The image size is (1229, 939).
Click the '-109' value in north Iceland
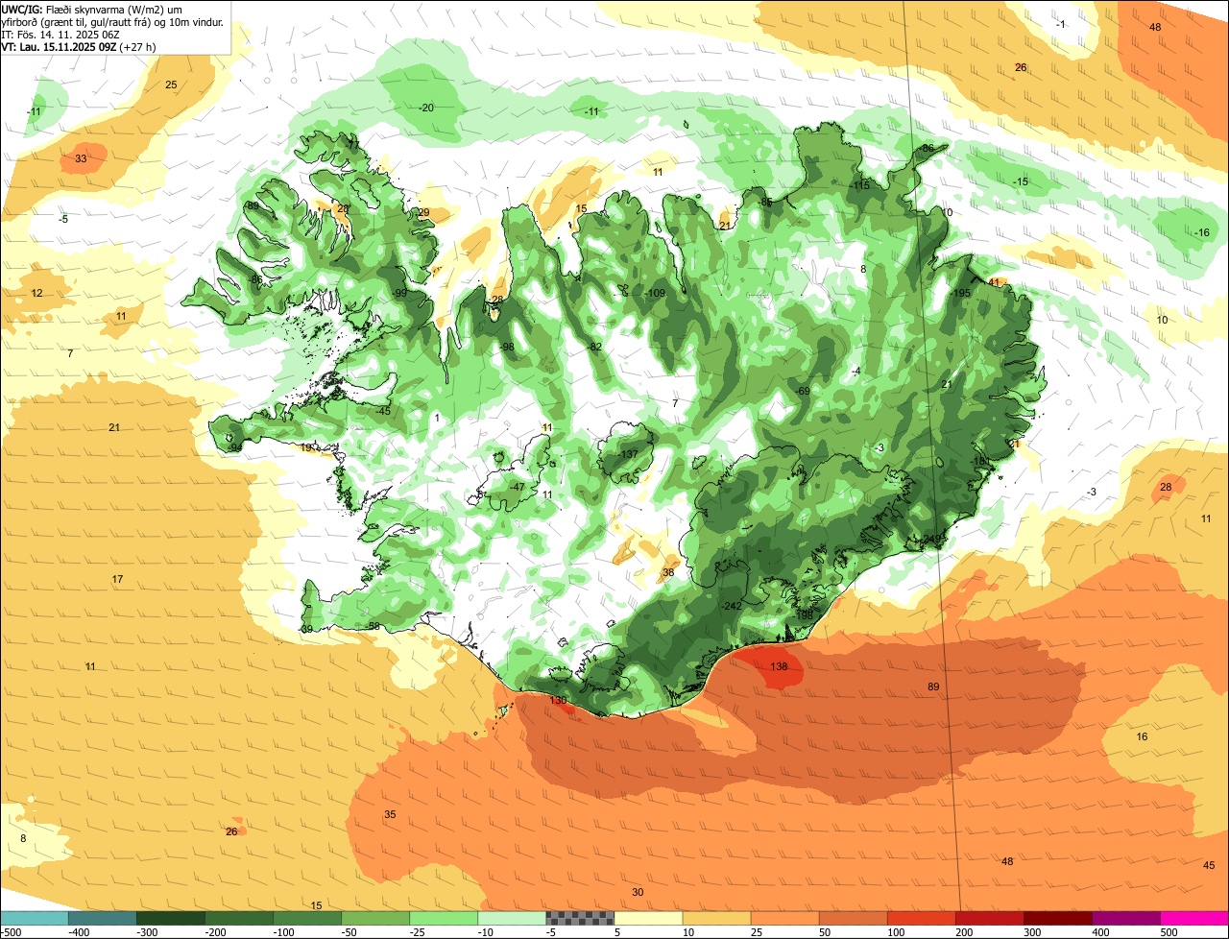tap(654, 293)
